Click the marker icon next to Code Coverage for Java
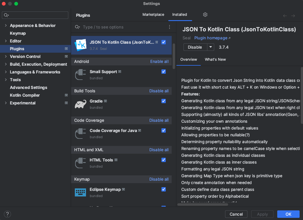The image size is (303, 220). [x=140, y=130]
